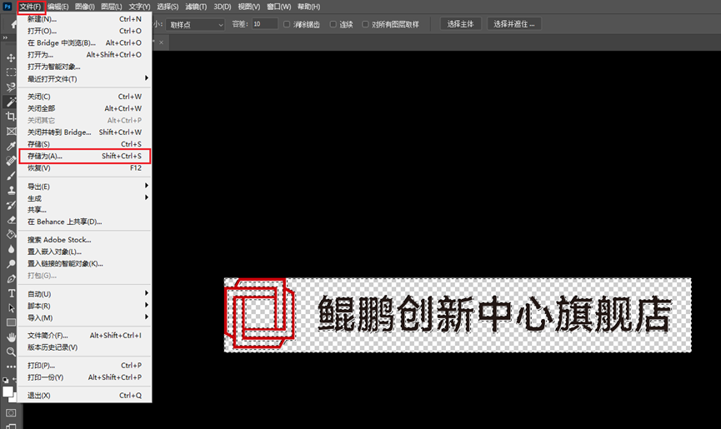Select the Eyedropper tool
This screenshot has height=429, width=721.
point(11,146)
